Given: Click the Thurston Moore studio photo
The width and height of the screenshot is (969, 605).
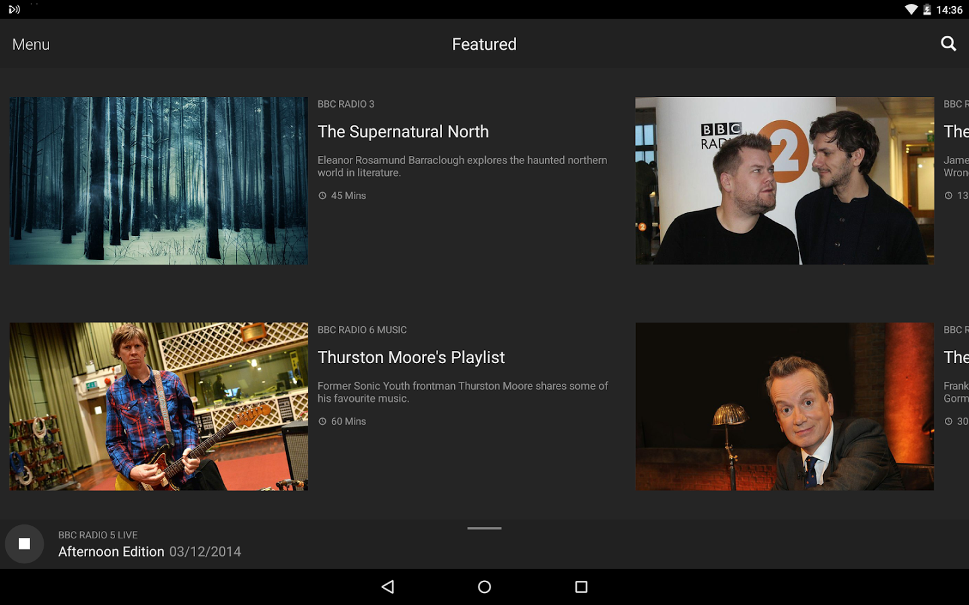Looking at the screenshot, I should (159, 406).
